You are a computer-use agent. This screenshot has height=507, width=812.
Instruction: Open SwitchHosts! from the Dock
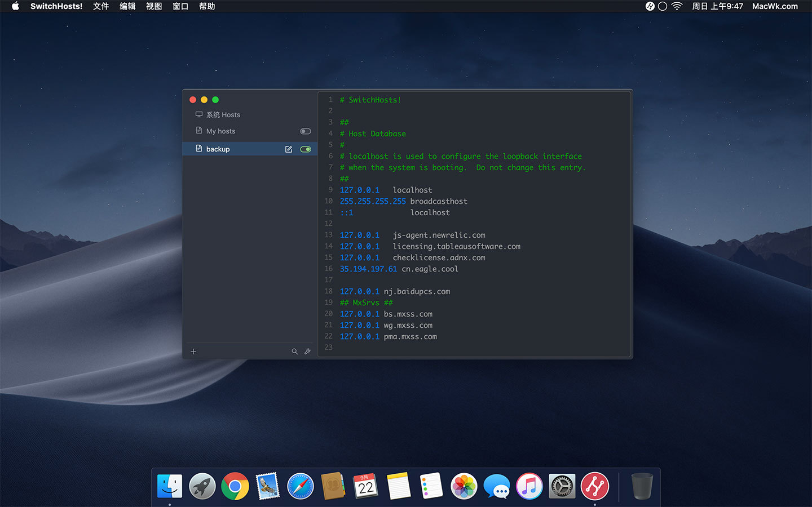(594, 486)
